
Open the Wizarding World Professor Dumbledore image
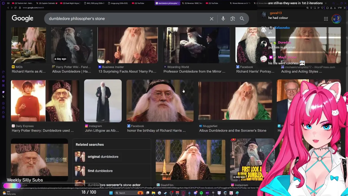tap(197, 45)
